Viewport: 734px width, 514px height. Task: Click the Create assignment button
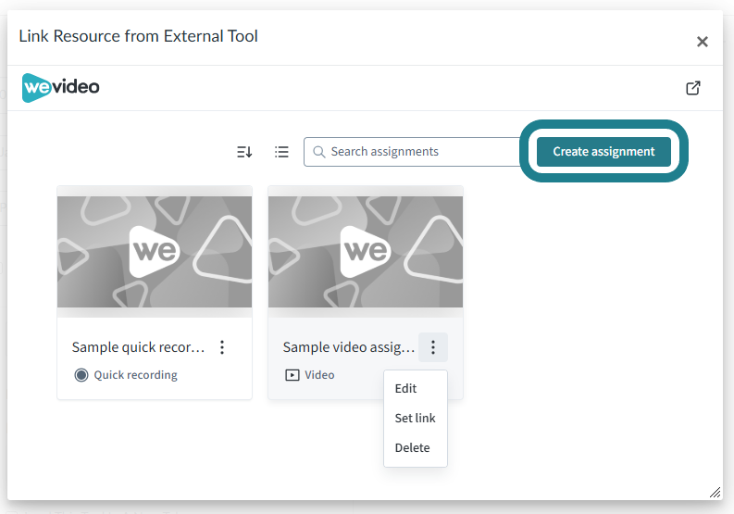click(603, 151)
